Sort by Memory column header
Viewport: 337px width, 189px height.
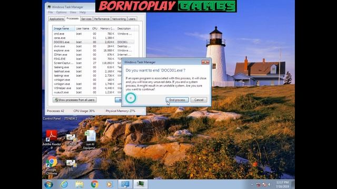[x=107, y=28]
